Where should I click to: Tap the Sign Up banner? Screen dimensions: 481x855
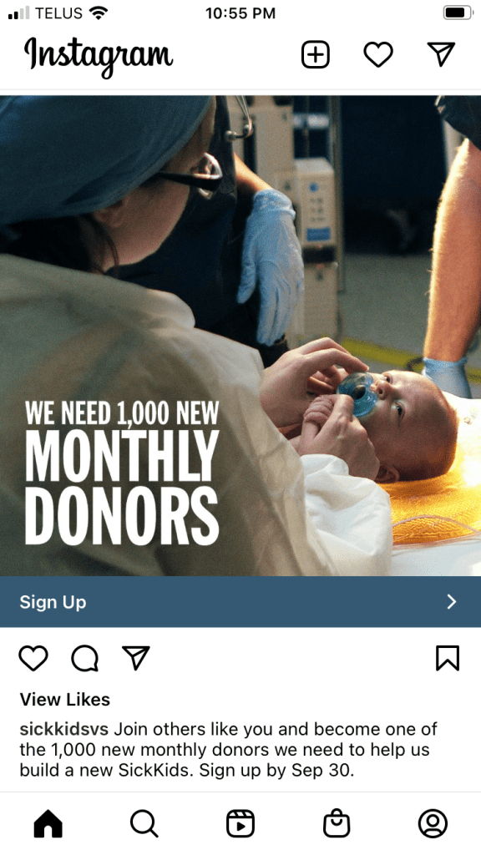coord(240,601)
